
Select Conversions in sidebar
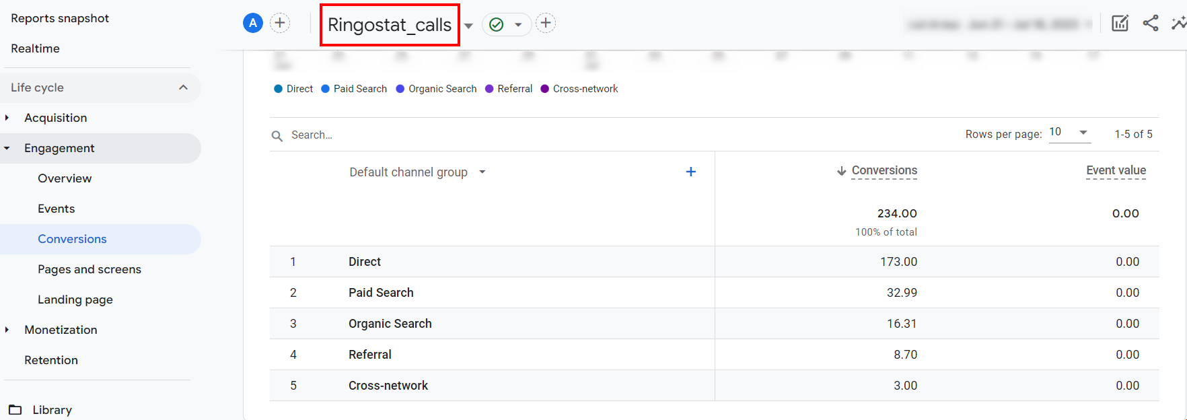tap(72, 239)
